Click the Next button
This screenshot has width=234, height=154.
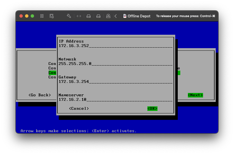[x=195, y=95]
